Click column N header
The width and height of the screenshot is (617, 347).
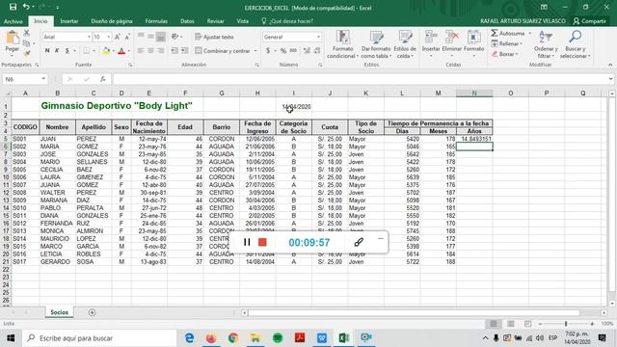coord(474,93)
